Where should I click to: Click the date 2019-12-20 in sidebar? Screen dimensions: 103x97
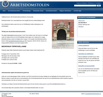point(81,21)
